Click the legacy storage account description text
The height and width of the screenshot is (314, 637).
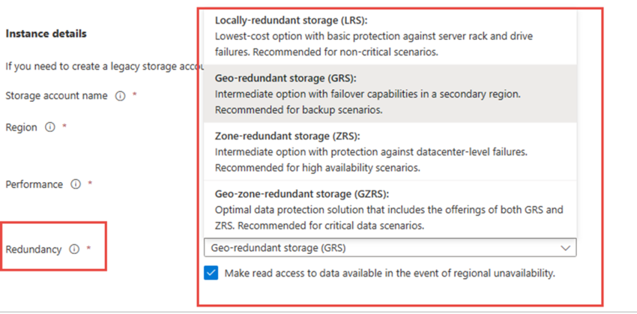coord(102,67)
